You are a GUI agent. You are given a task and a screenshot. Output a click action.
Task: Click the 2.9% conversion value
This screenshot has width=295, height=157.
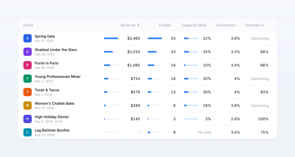pos(235,119)
